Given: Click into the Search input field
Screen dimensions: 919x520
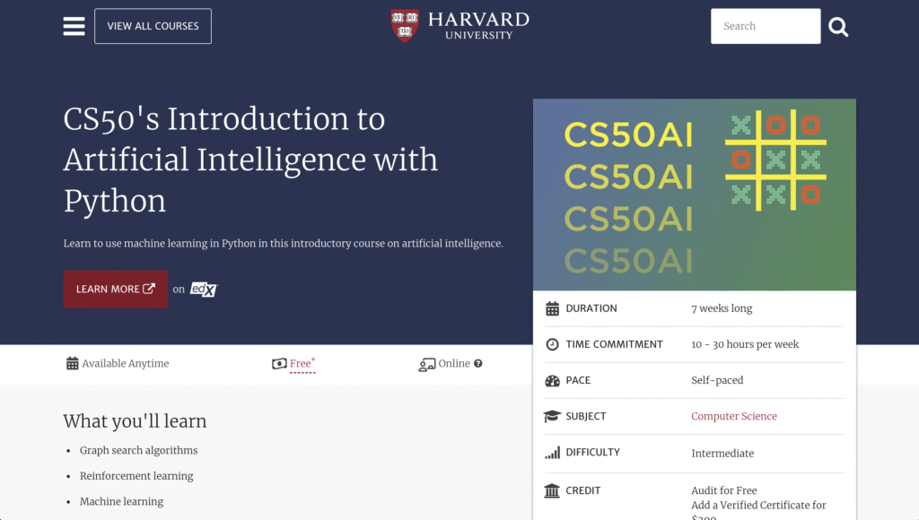Looking at the screenshot, I should pos(765,26).
